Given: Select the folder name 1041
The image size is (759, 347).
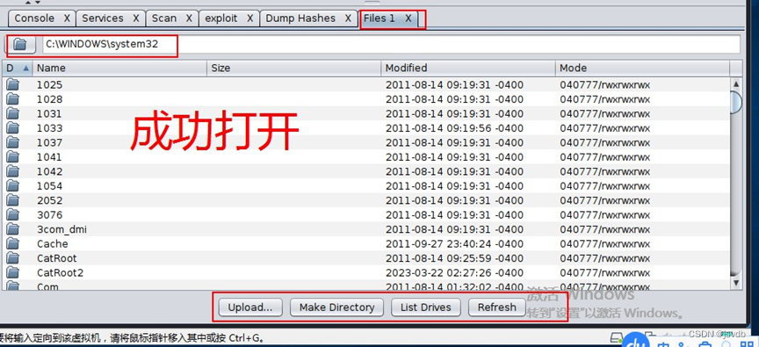Looking at the screenshot, I should 49,156.
